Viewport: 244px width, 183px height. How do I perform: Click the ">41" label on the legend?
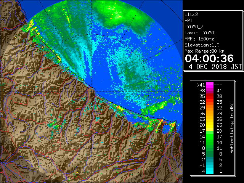(201, 85)
